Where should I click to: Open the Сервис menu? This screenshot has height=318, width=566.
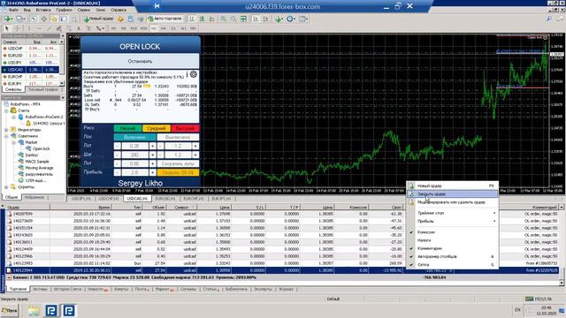pyautogui.click(x=84, y=10)
